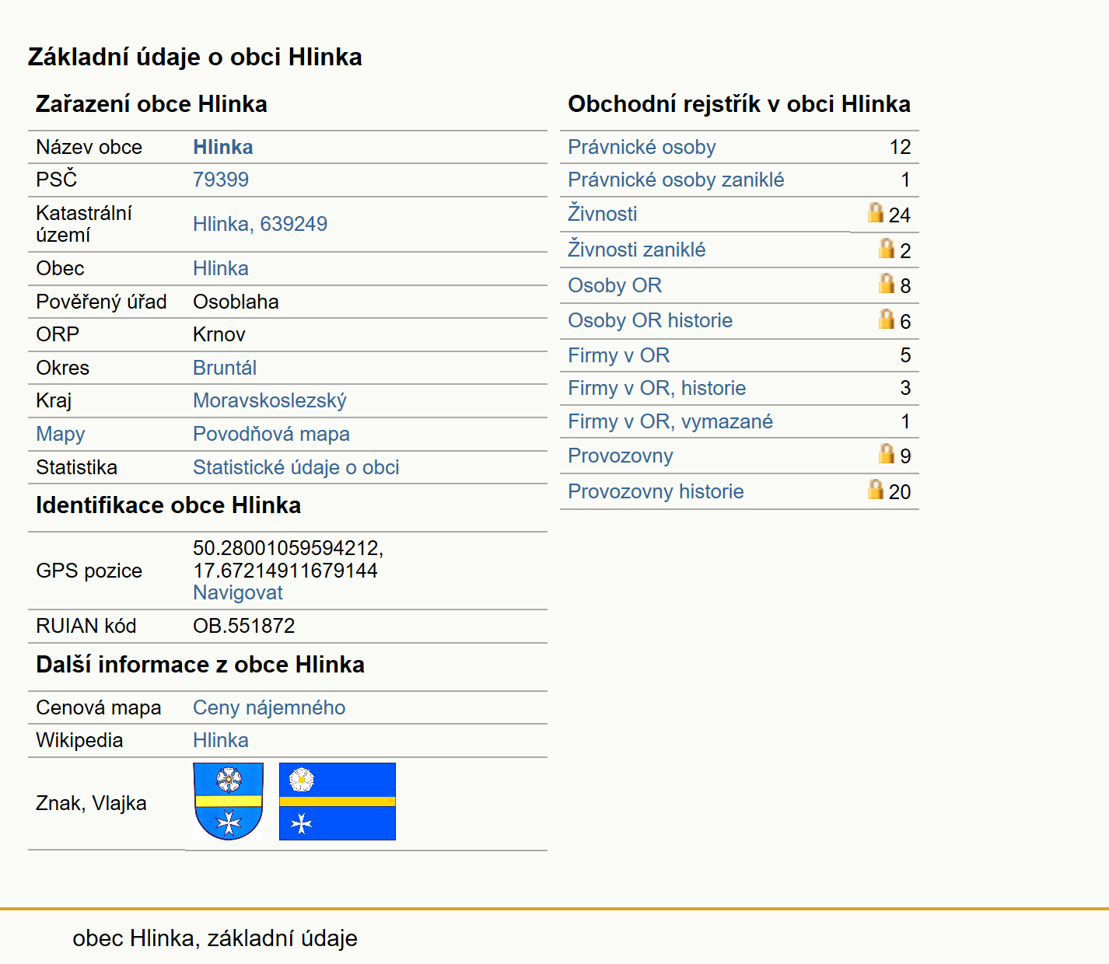This screenshot has height=964, width=1109.
Task: Open Živnosti zaniklé link
Action: point(637,250)
